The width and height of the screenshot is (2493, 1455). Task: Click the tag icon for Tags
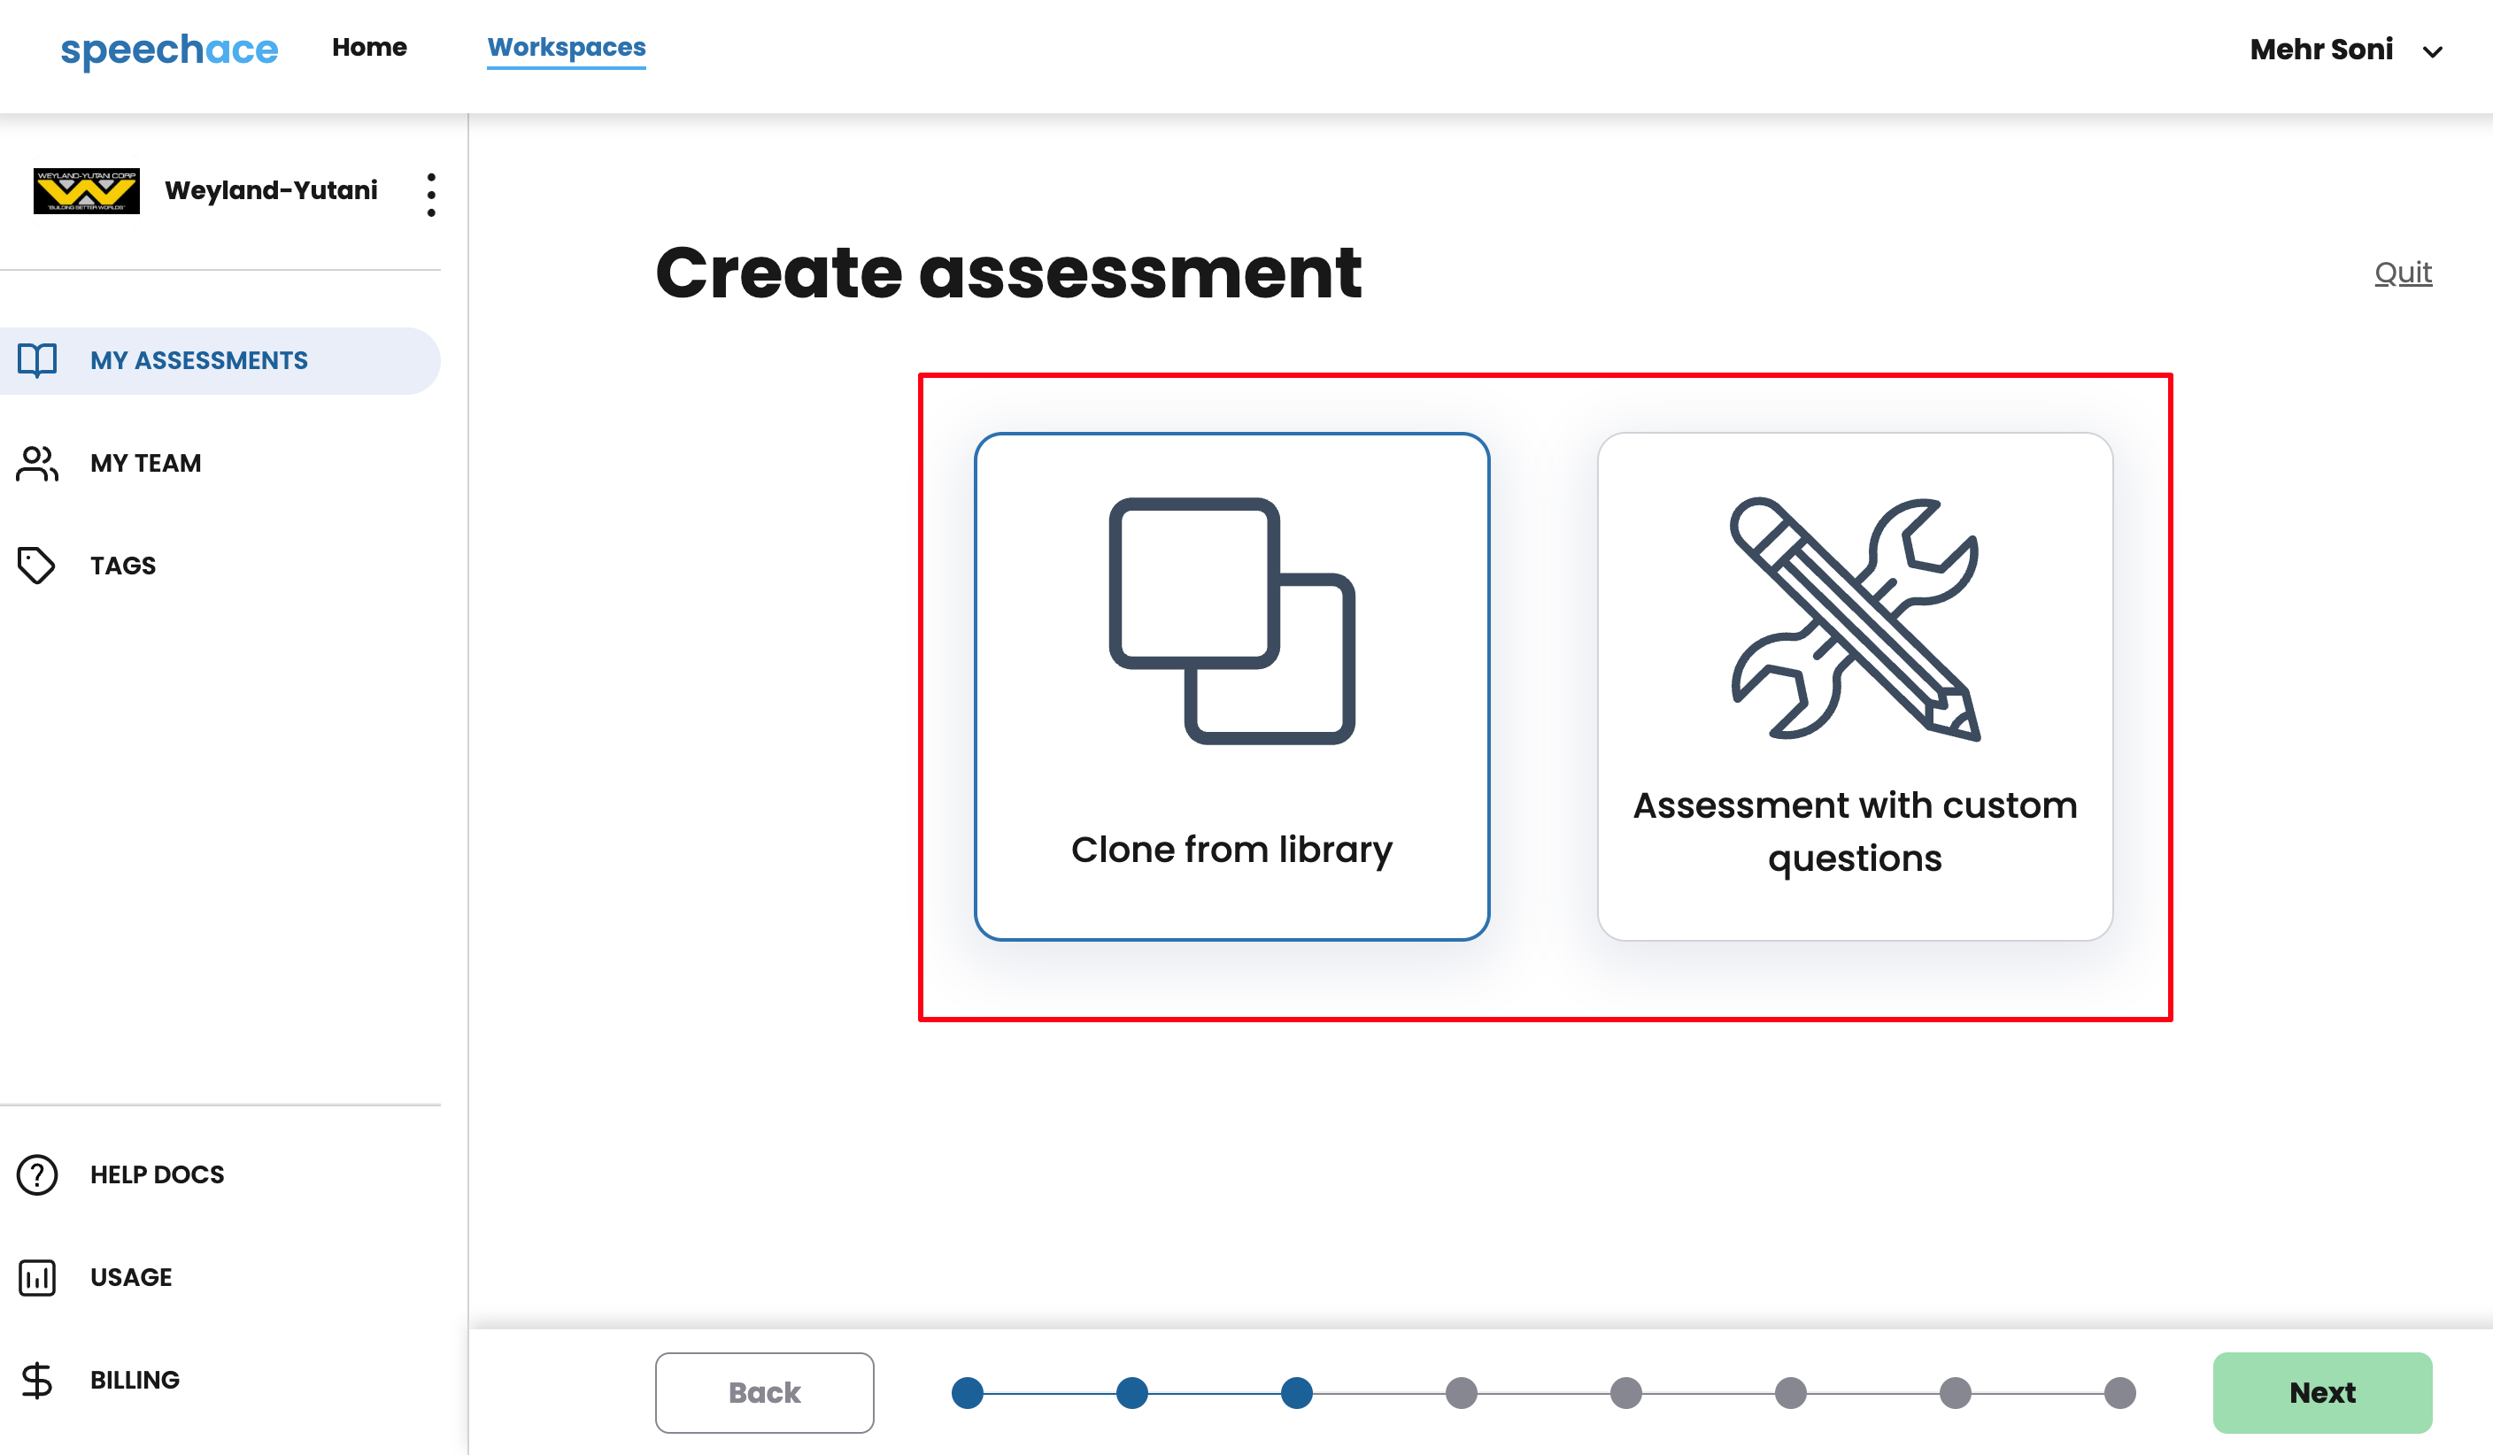(37, 566)
